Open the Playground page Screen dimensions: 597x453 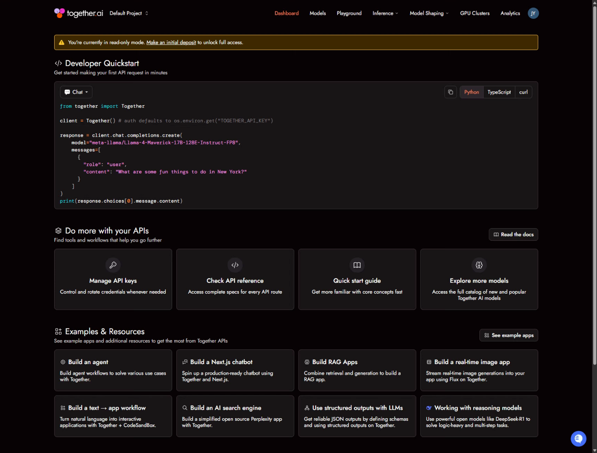point(349,13)
